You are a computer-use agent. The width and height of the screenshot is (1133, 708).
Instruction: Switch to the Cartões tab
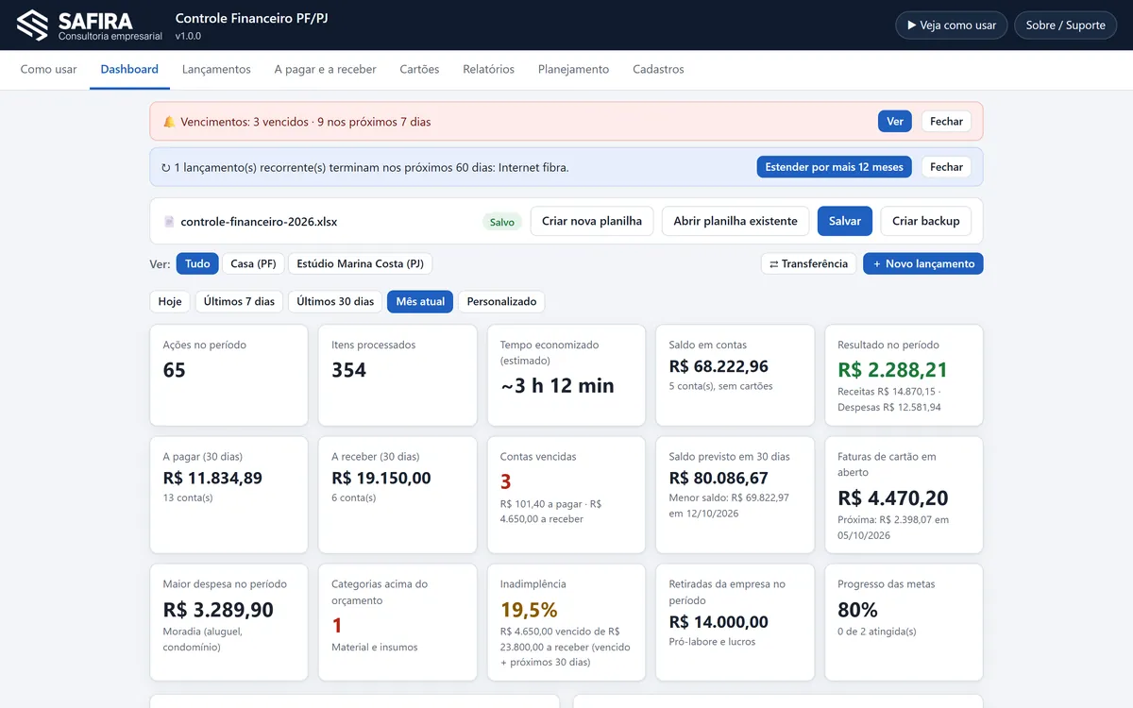[x=419, y=69]
